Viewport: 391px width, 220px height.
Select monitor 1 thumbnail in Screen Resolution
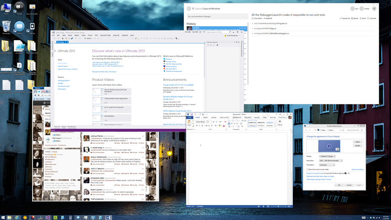tap(329, 146)
